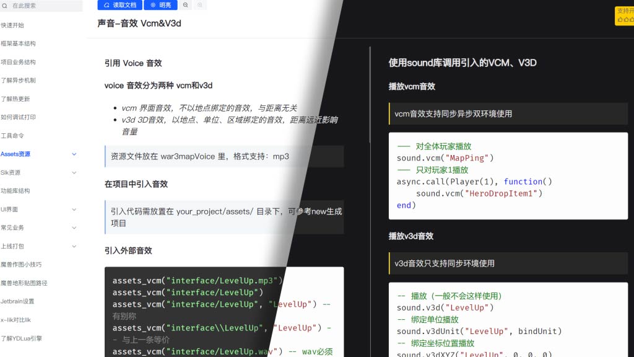The image size is (634, 357).
Task: Select 魔兽地形贴图路径 in navigation
Action: 24,283
